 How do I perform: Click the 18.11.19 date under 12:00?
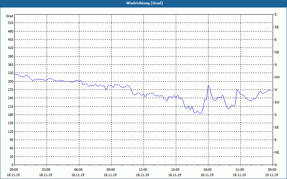point(142,175)
